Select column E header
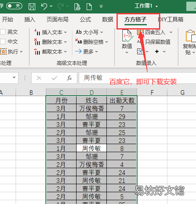The height and width of the screenshot is (204, 196). (x=122, y=92)
